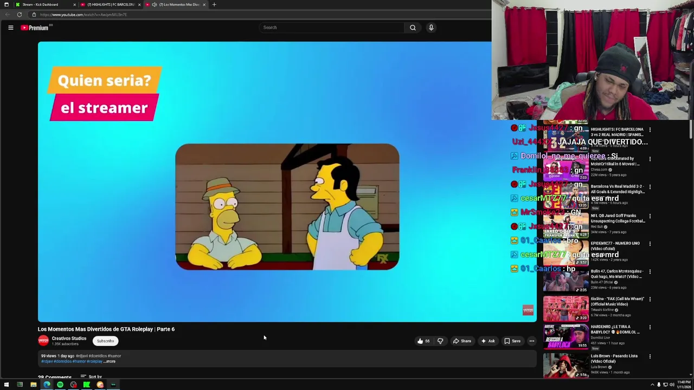Start voice search with microphone icon

431,28
